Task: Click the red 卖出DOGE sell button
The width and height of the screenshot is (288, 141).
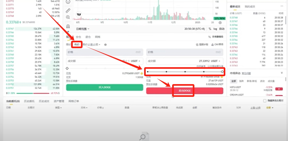Action: (x=185, y=91)
